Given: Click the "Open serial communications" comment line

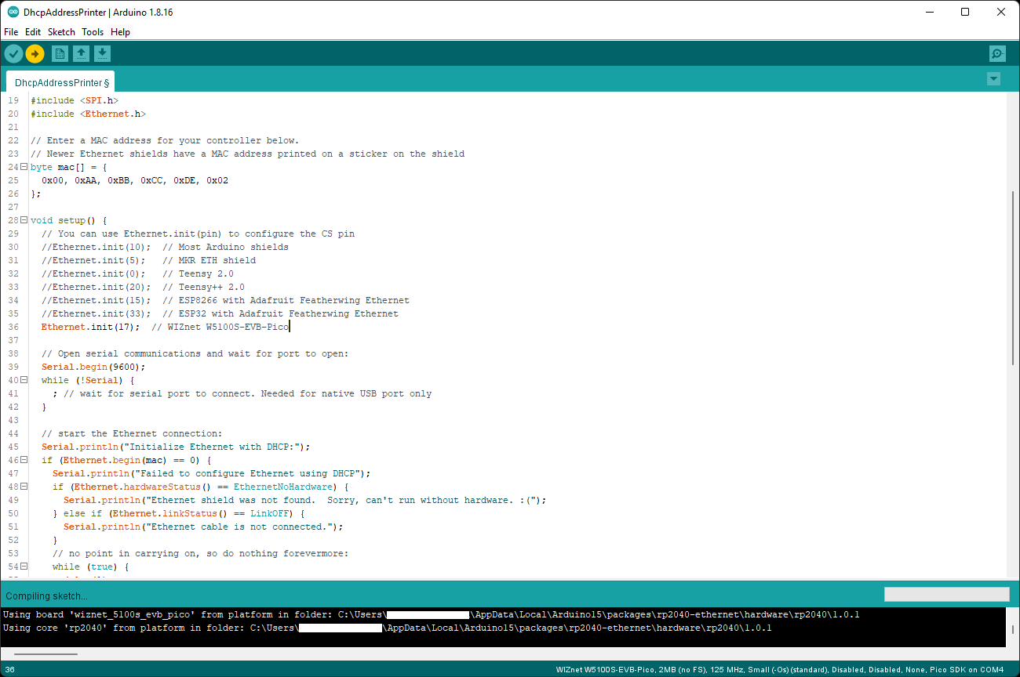Looking at the screenshot, I should coord(195,353).
